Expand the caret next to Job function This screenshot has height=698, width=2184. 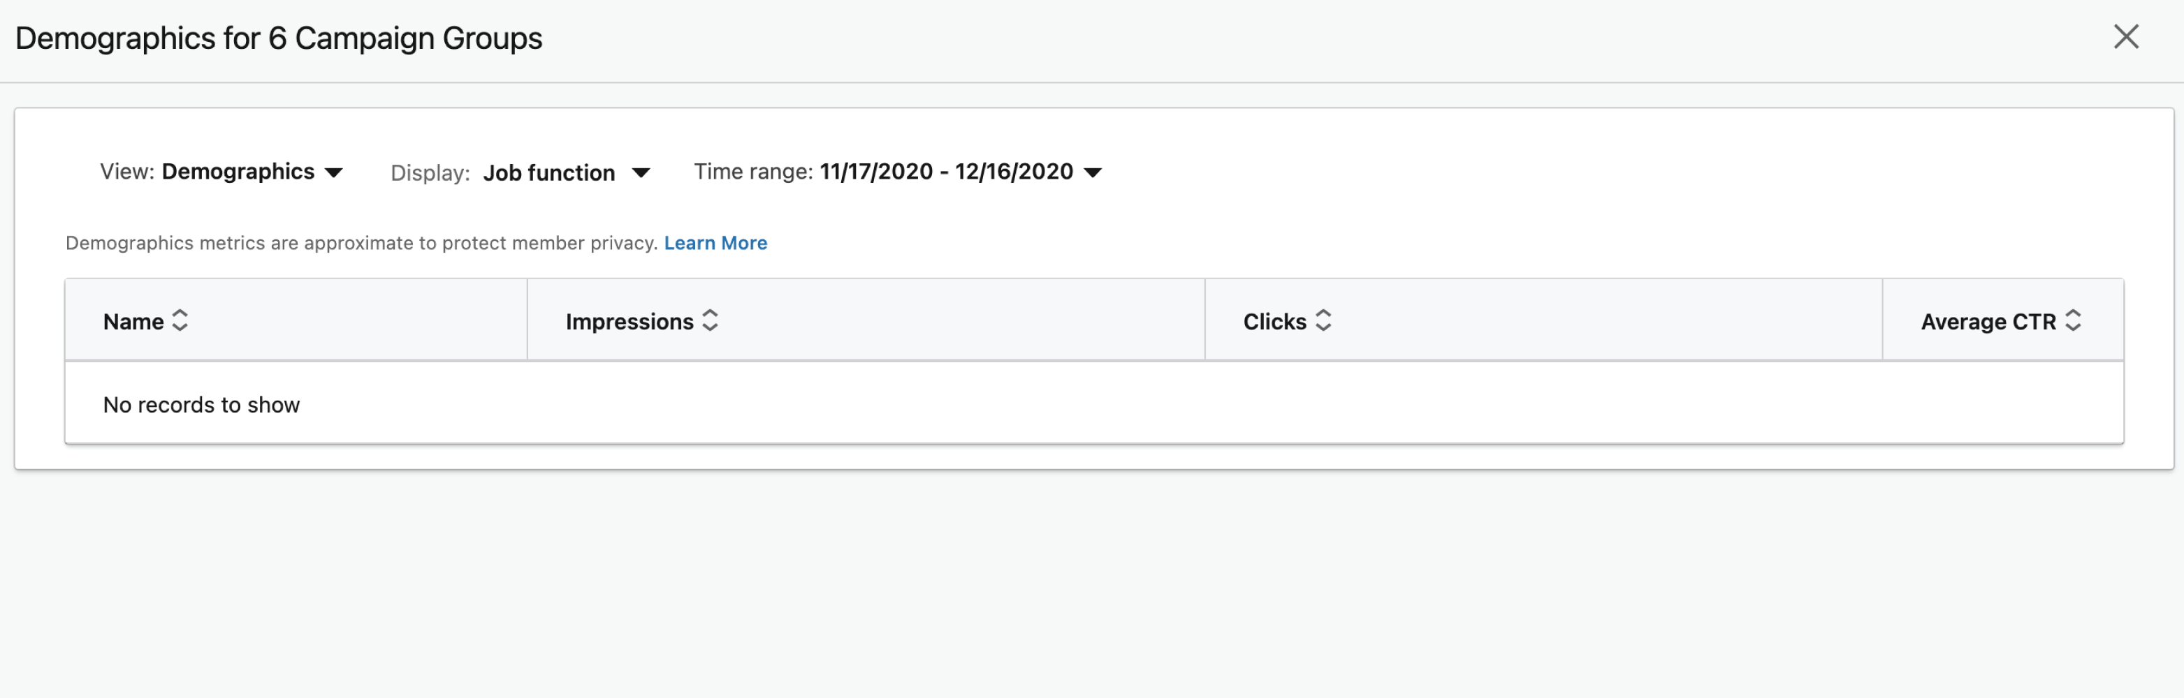(x=641, y=173)
